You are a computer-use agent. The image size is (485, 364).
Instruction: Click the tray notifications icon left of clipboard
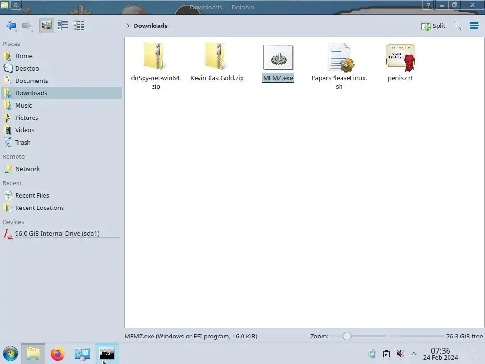[x=372, y=354]
